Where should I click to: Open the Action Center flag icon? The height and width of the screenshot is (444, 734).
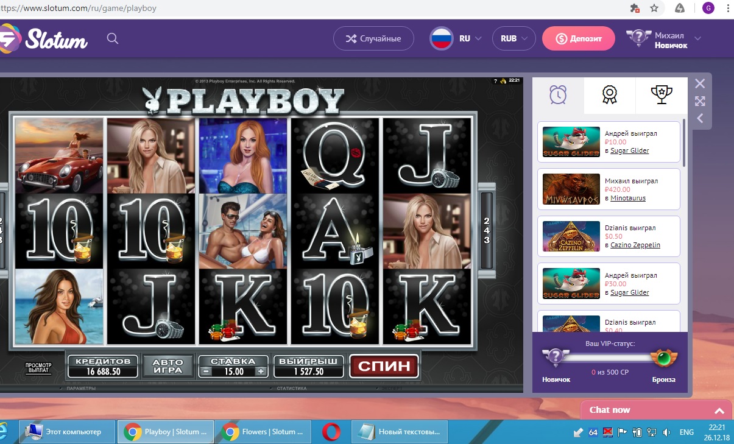[x=623, y=432]
